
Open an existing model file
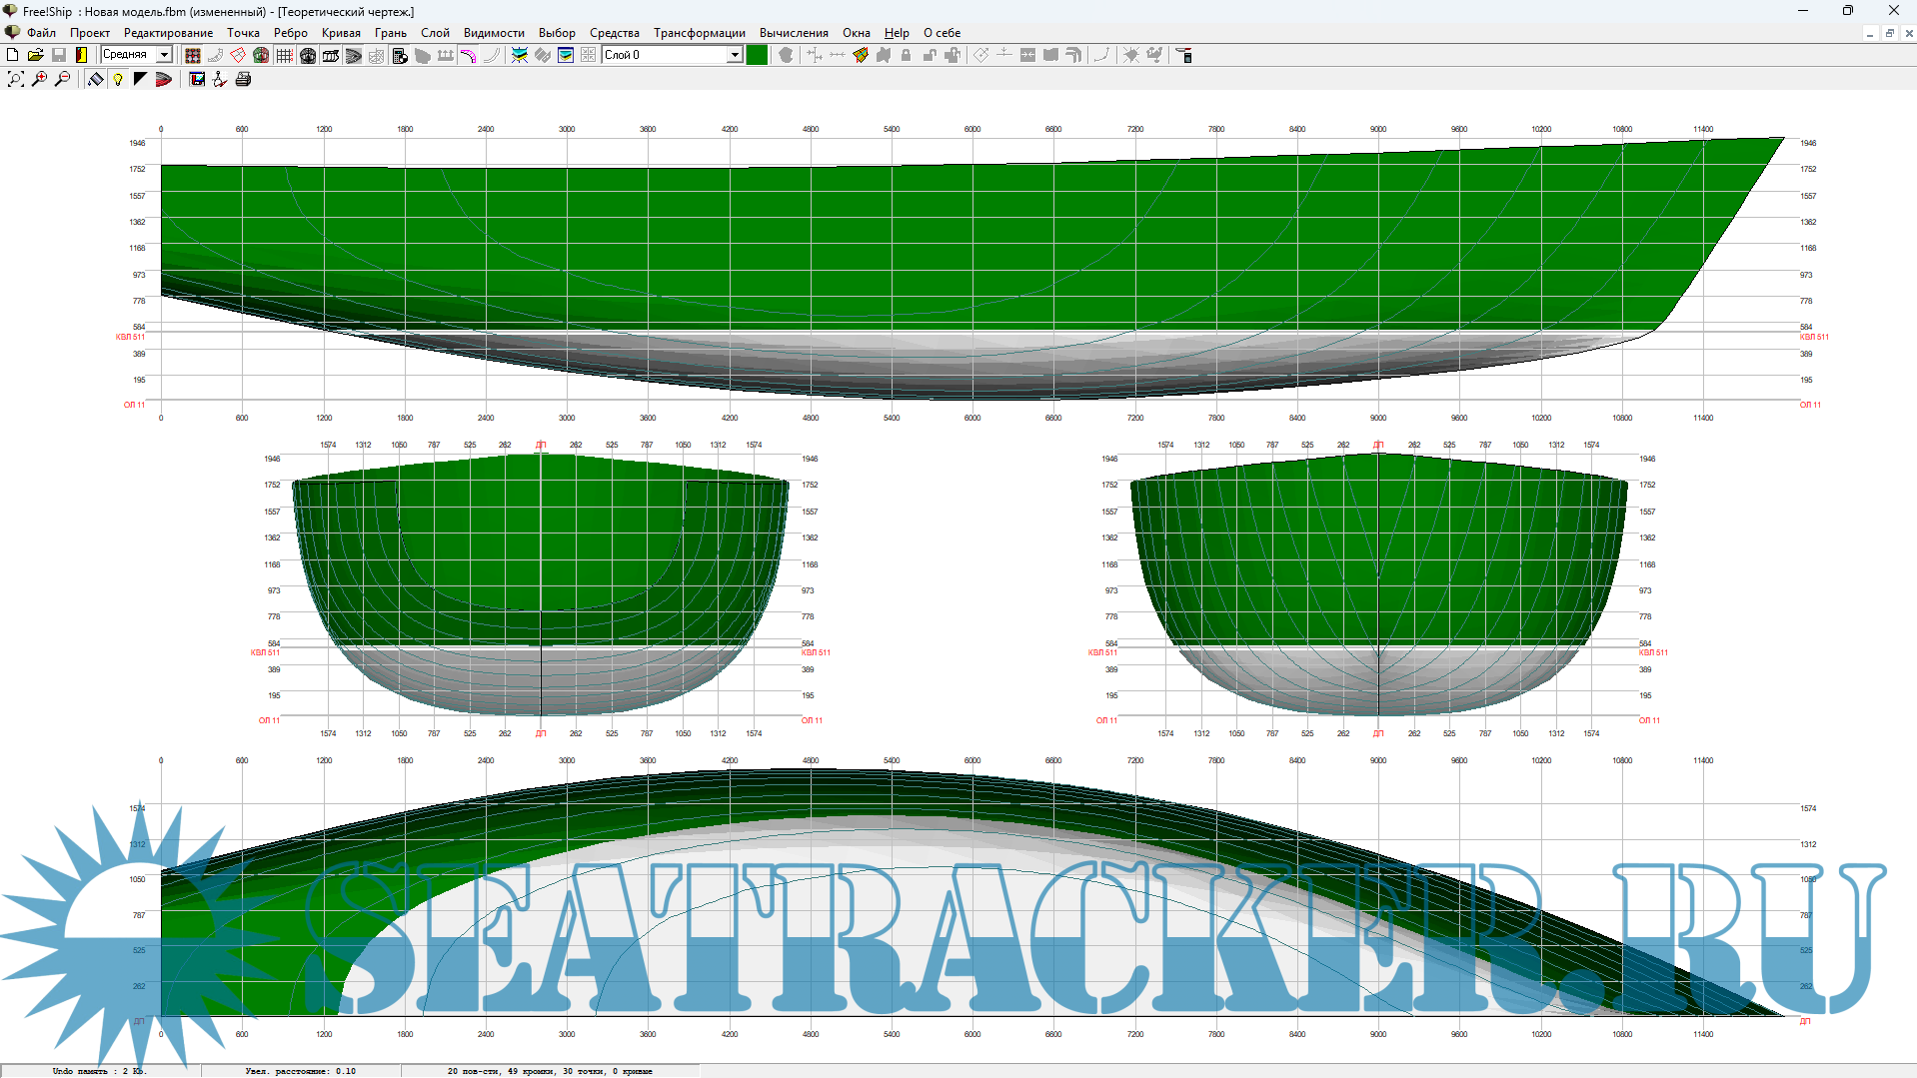click(x=35, y=55)
